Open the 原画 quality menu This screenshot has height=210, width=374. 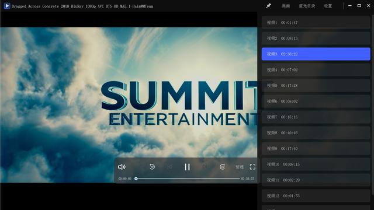coord(286,6)
